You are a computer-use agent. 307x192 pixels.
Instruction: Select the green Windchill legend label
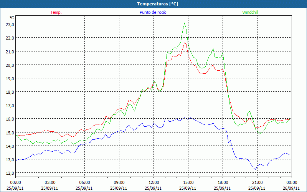tap(250, 12)
